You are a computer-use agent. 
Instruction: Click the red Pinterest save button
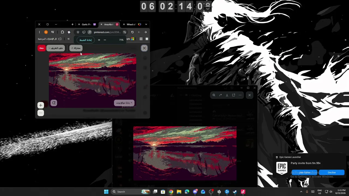(x=41, y=48)
